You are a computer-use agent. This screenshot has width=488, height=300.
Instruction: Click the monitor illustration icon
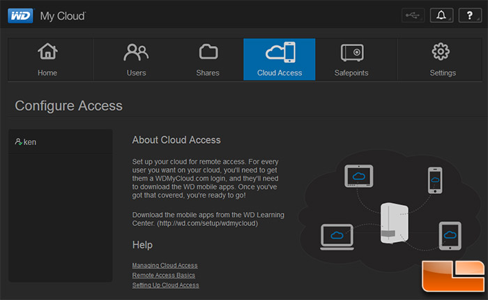tap(358, 177)
